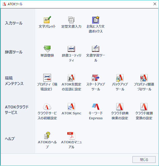Launch the スタートアップツール icon
The height and width of the screenshot is (166, 159).
pyautogui.click(x=96, y=78)
